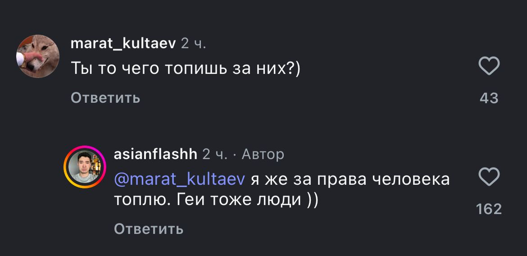Follow the @marat_kultaev mention link

point(180,179)
